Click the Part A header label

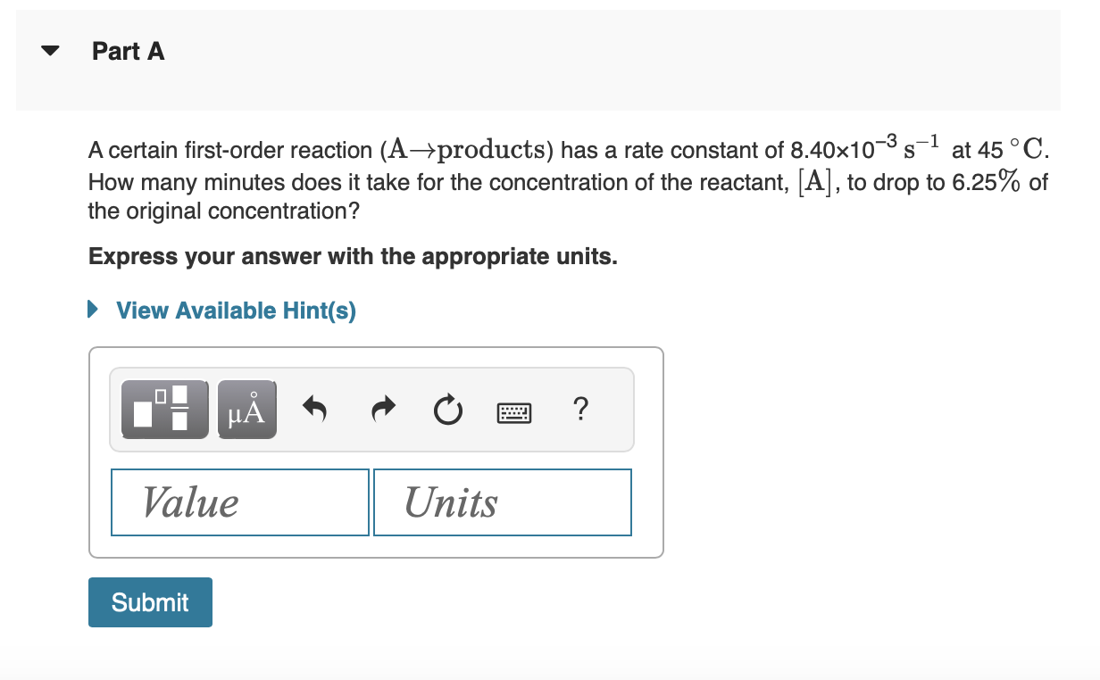[x=128, y=51]
